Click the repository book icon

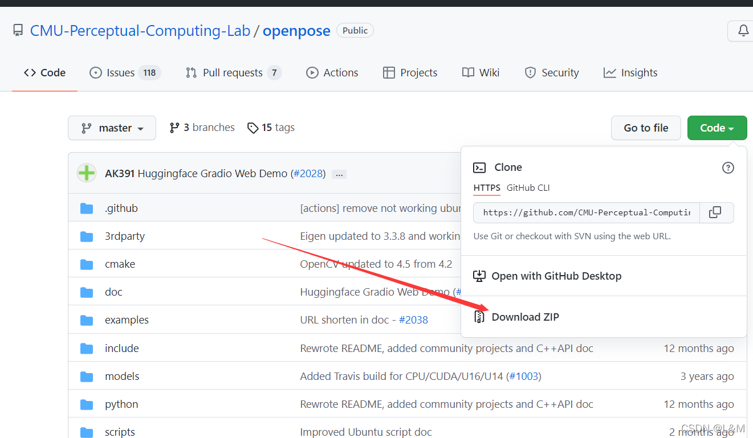pyautogui.click(x=18, y=30)
